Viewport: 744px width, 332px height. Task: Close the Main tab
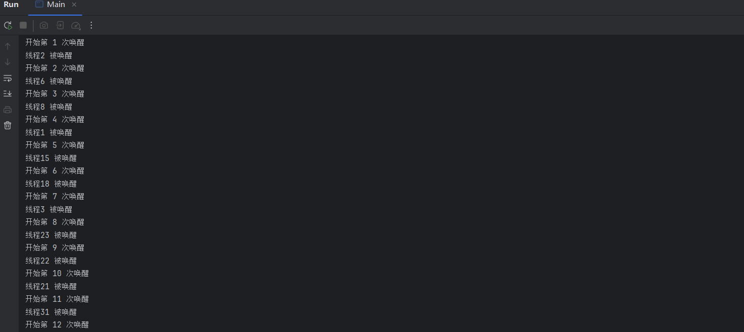click(x=74, y=5)
